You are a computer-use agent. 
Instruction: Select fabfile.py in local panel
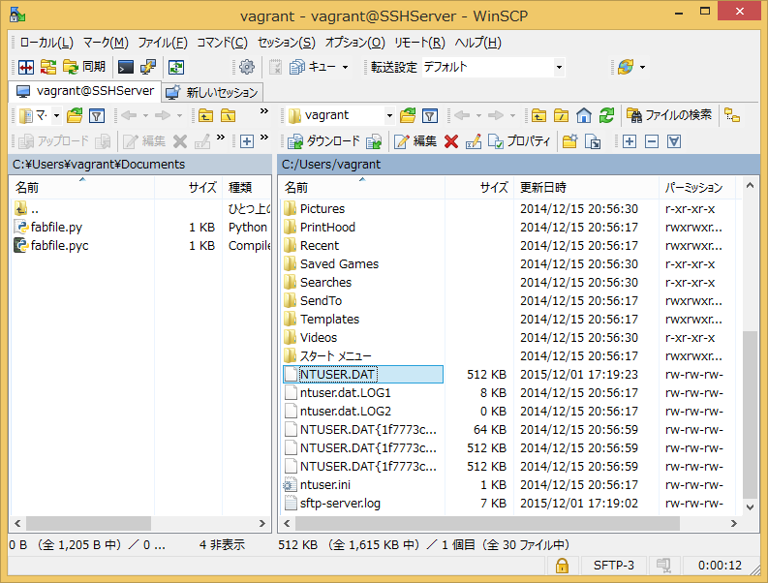[x=56, y=228]
